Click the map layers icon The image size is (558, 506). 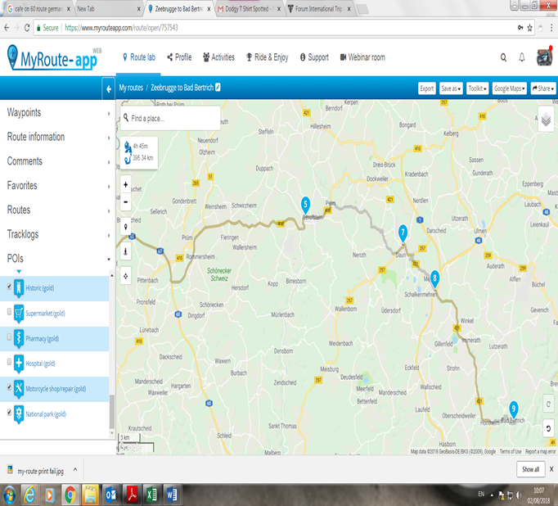pos(547,120)
